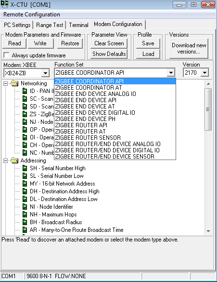The width and height of the screenshot is (217, 282).
Task: Click the Load profile button
Action: coord(148,54)
